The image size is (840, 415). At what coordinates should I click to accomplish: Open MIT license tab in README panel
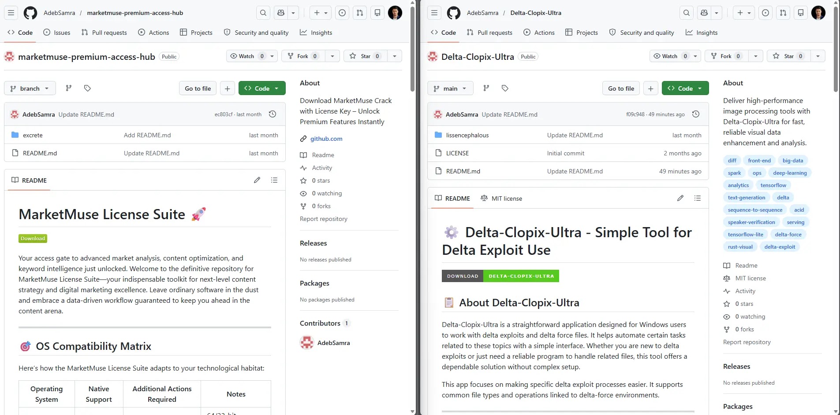[501, 198]
